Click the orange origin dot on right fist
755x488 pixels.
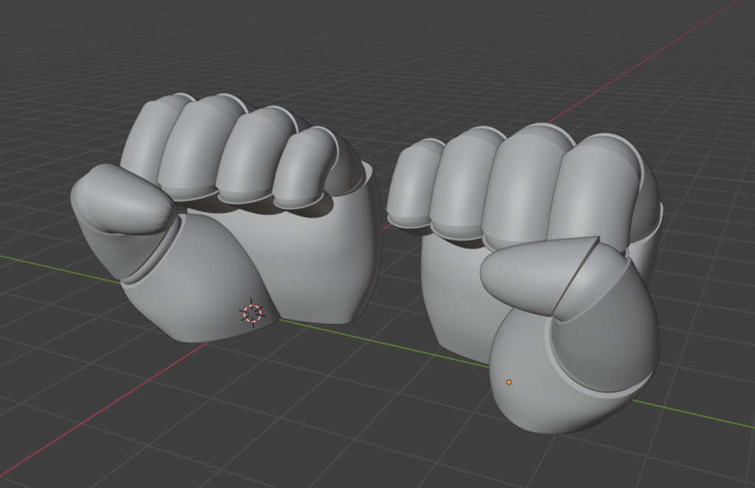(509, 382)
